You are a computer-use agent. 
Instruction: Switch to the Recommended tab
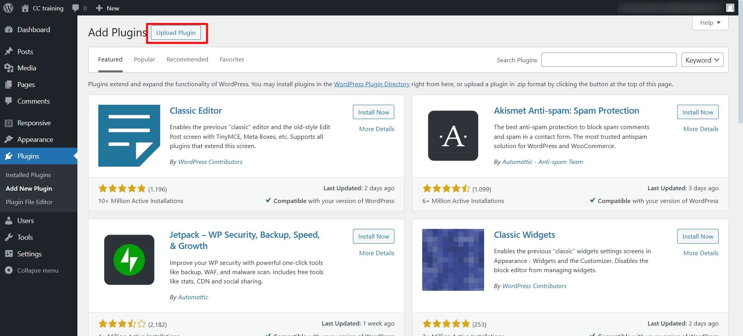coord(187,60)
